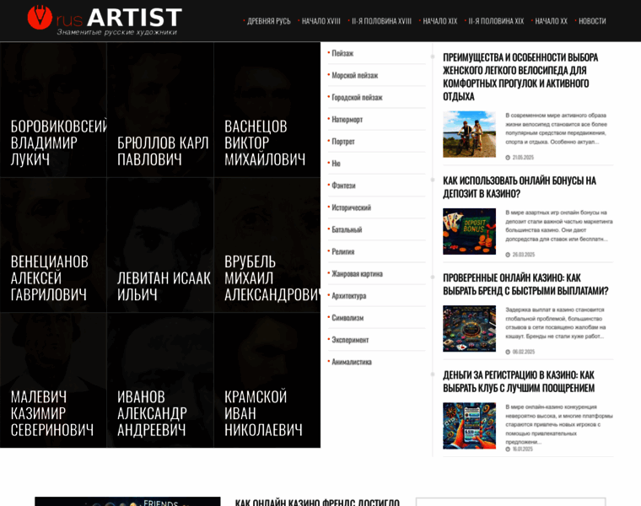This screenshot has width=641, height=506.
Task: Select the Исторический genre link
Action: pos(351,207)
